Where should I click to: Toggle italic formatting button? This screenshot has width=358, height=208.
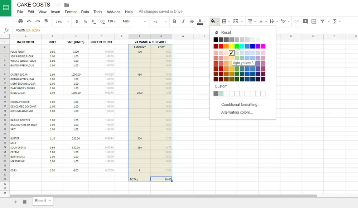pos(183,21)
